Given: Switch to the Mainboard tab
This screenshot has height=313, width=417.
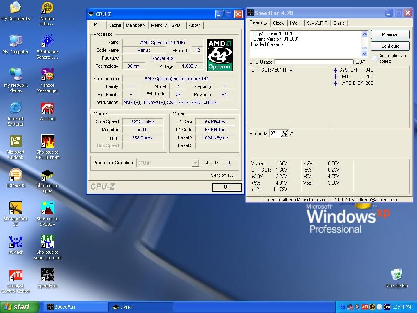Looking at the screenshot, I should coord(136,25).
